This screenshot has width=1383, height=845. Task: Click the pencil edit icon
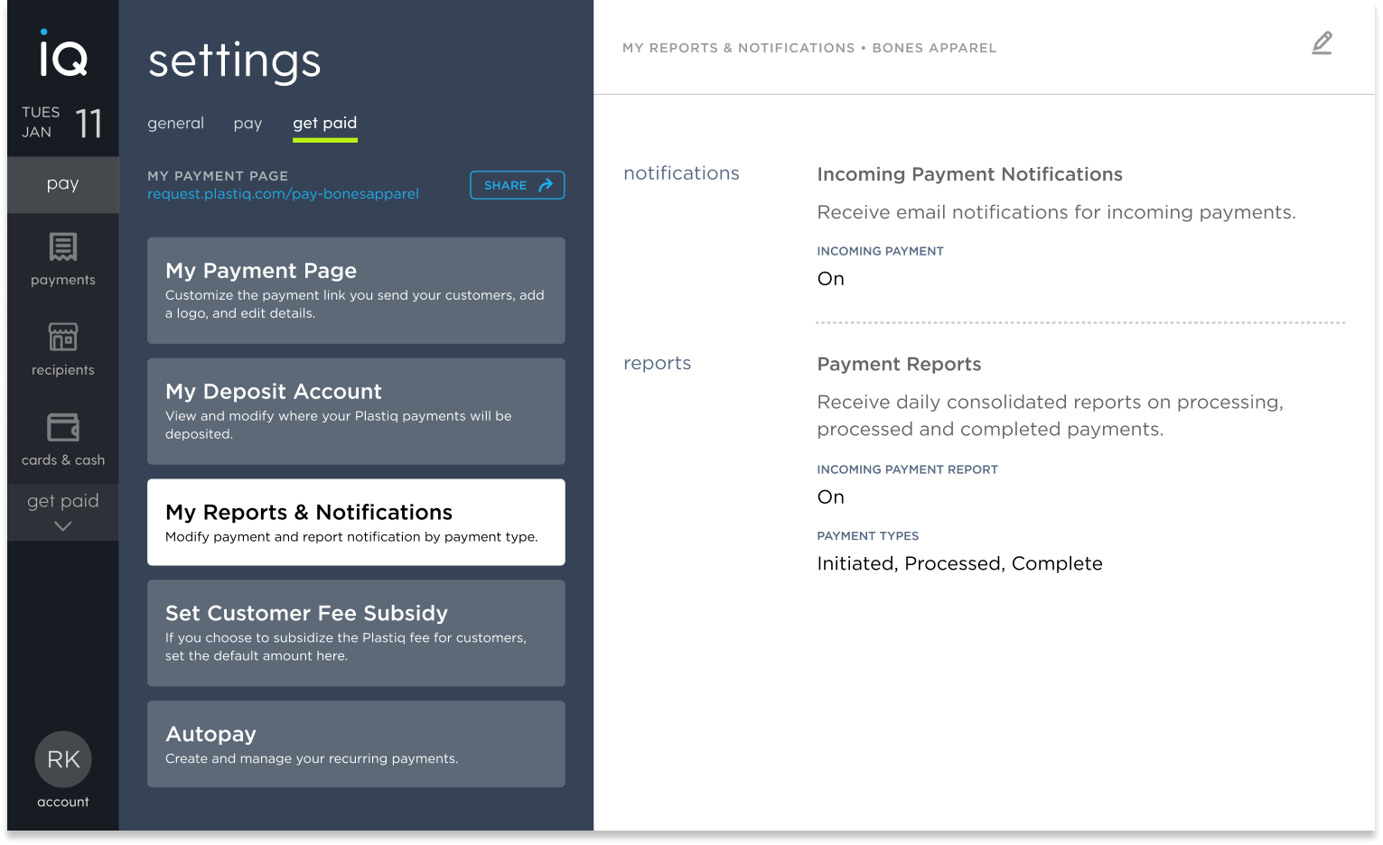1322,43
